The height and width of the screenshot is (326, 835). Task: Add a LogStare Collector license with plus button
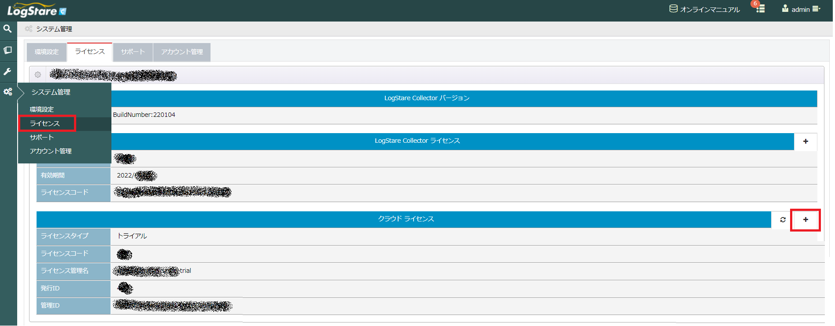click(x=805, y=141)
